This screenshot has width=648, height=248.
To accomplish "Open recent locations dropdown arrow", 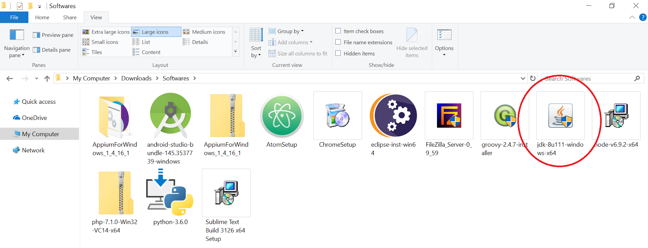I will pyautogui.click(x=36, y=79).
